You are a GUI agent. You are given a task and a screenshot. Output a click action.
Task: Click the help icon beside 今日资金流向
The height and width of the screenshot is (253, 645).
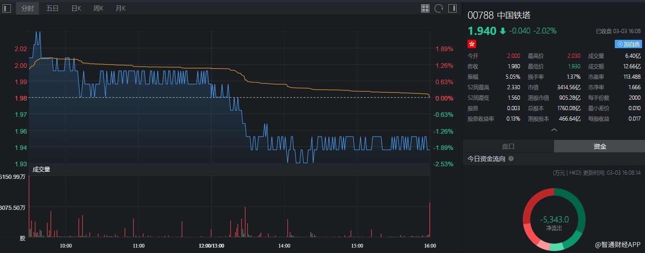pos(511,159)
